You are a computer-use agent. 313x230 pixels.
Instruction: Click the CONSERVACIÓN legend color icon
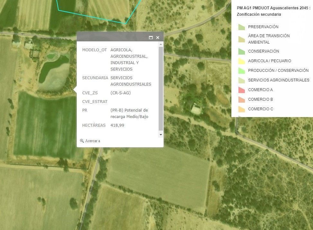pos(241,51)
